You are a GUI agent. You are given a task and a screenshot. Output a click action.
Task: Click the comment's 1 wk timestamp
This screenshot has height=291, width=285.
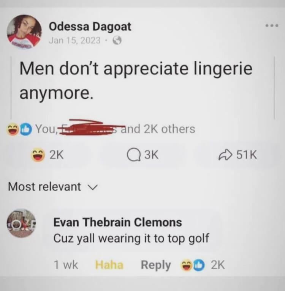coord(66,265)
